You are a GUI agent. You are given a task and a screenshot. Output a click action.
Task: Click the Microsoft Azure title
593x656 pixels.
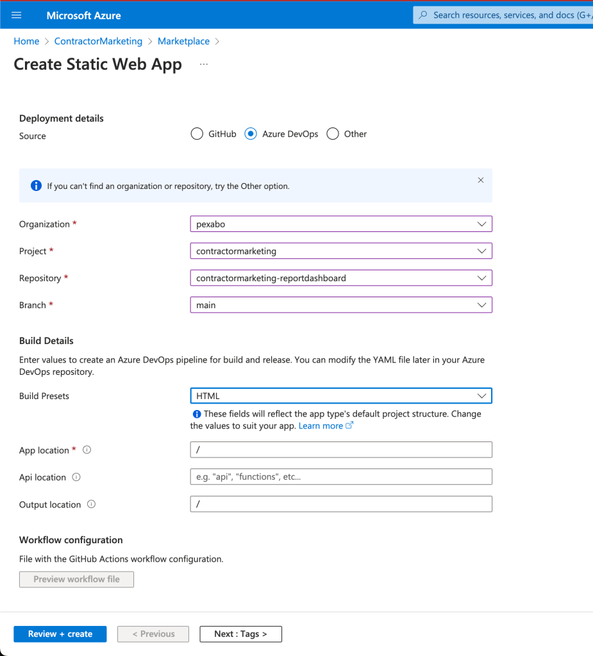(84, 15)
